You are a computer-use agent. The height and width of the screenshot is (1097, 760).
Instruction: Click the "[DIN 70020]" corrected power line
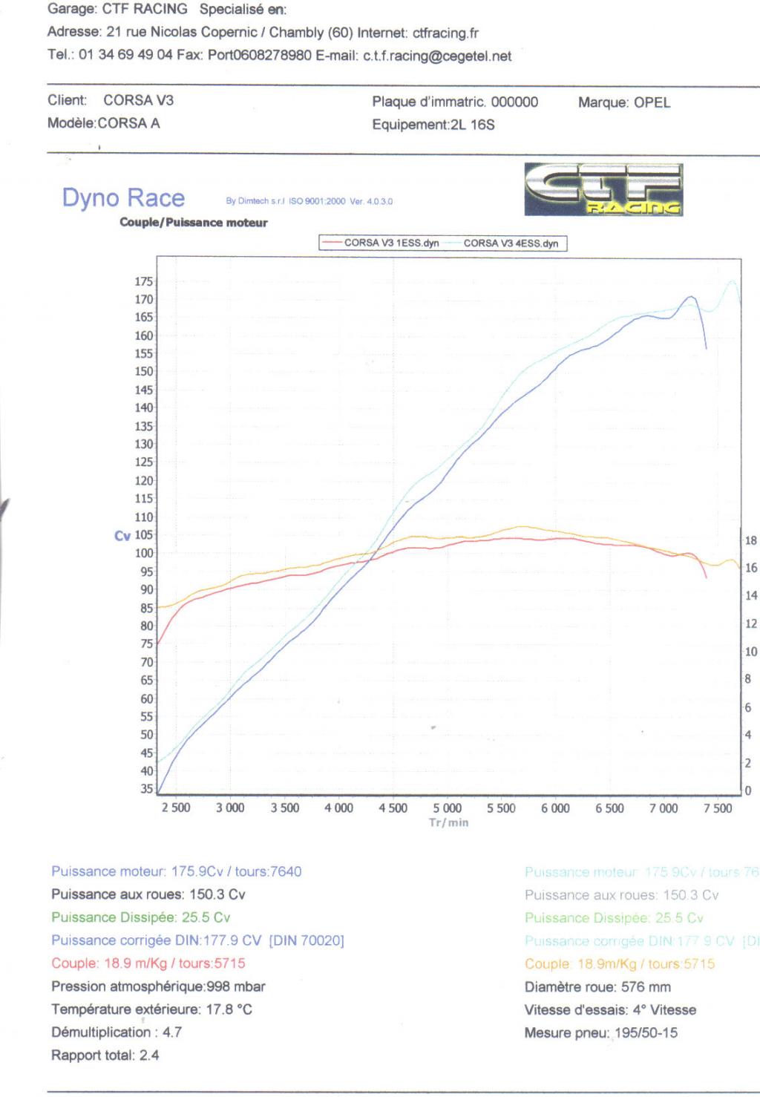197,940
